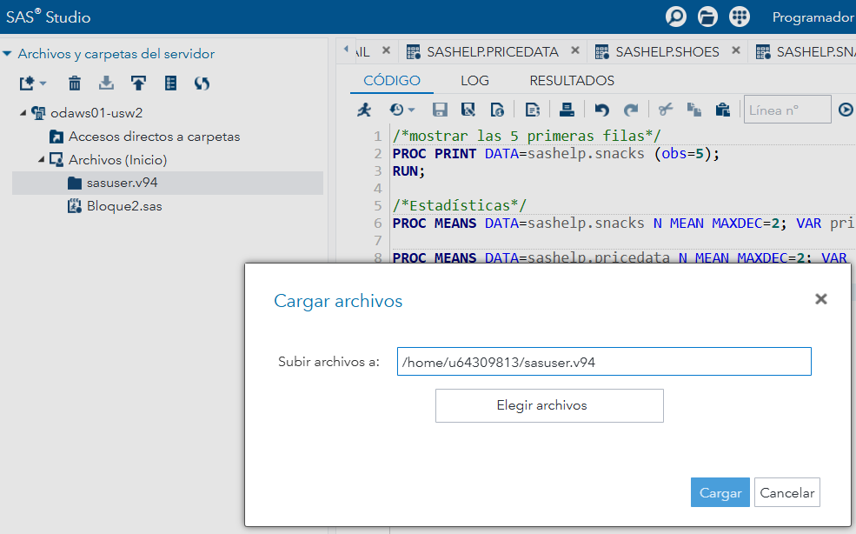Click the Run (running man) icon
The height and width of the screenshot is (534, 856).
(x=365, y=110)
